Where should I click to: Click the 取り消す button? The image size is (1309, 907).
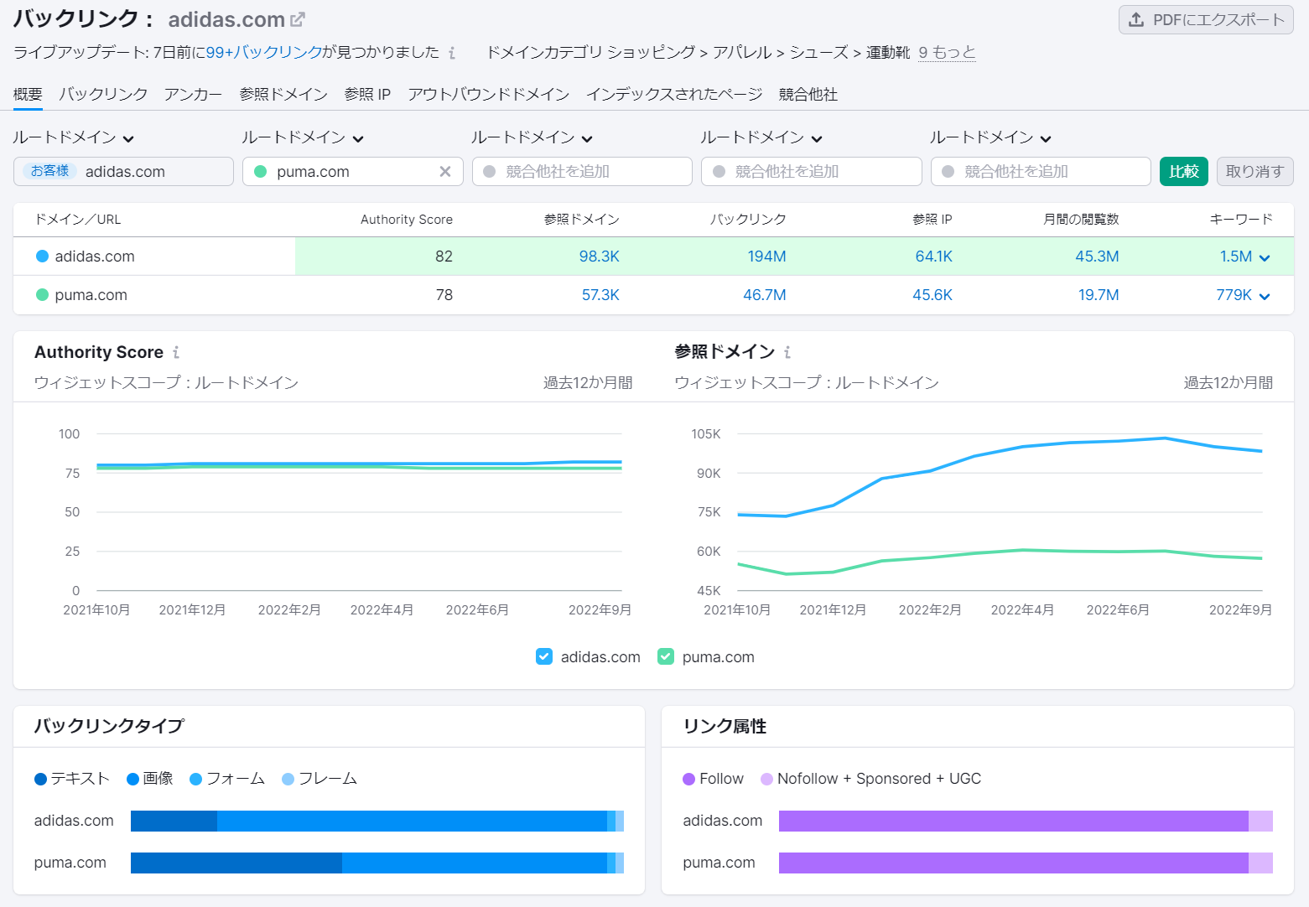[x=1254, y=171]
